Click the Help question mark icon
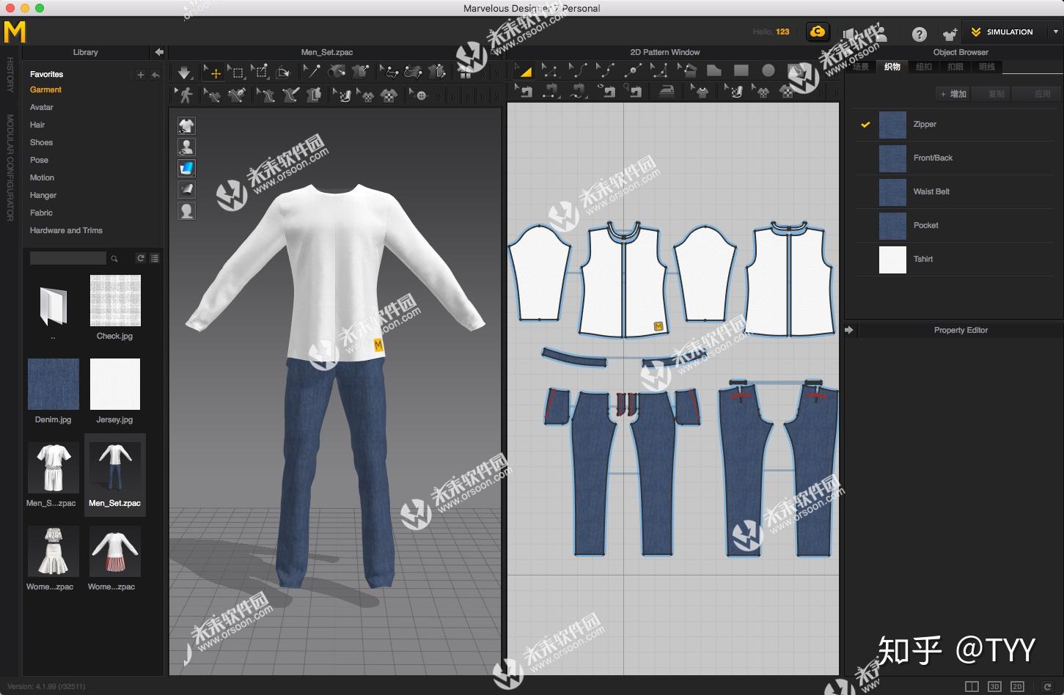Viewport: 1064px width, 695px height. (x=920, y=34)
